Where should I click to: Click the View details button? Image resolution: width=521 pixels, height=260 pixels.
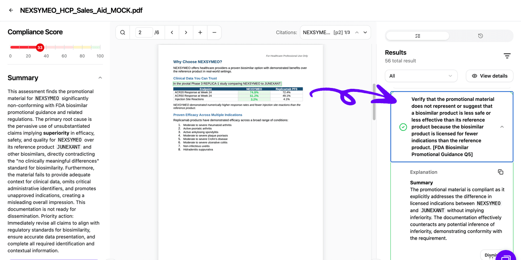tap(489, 75)
